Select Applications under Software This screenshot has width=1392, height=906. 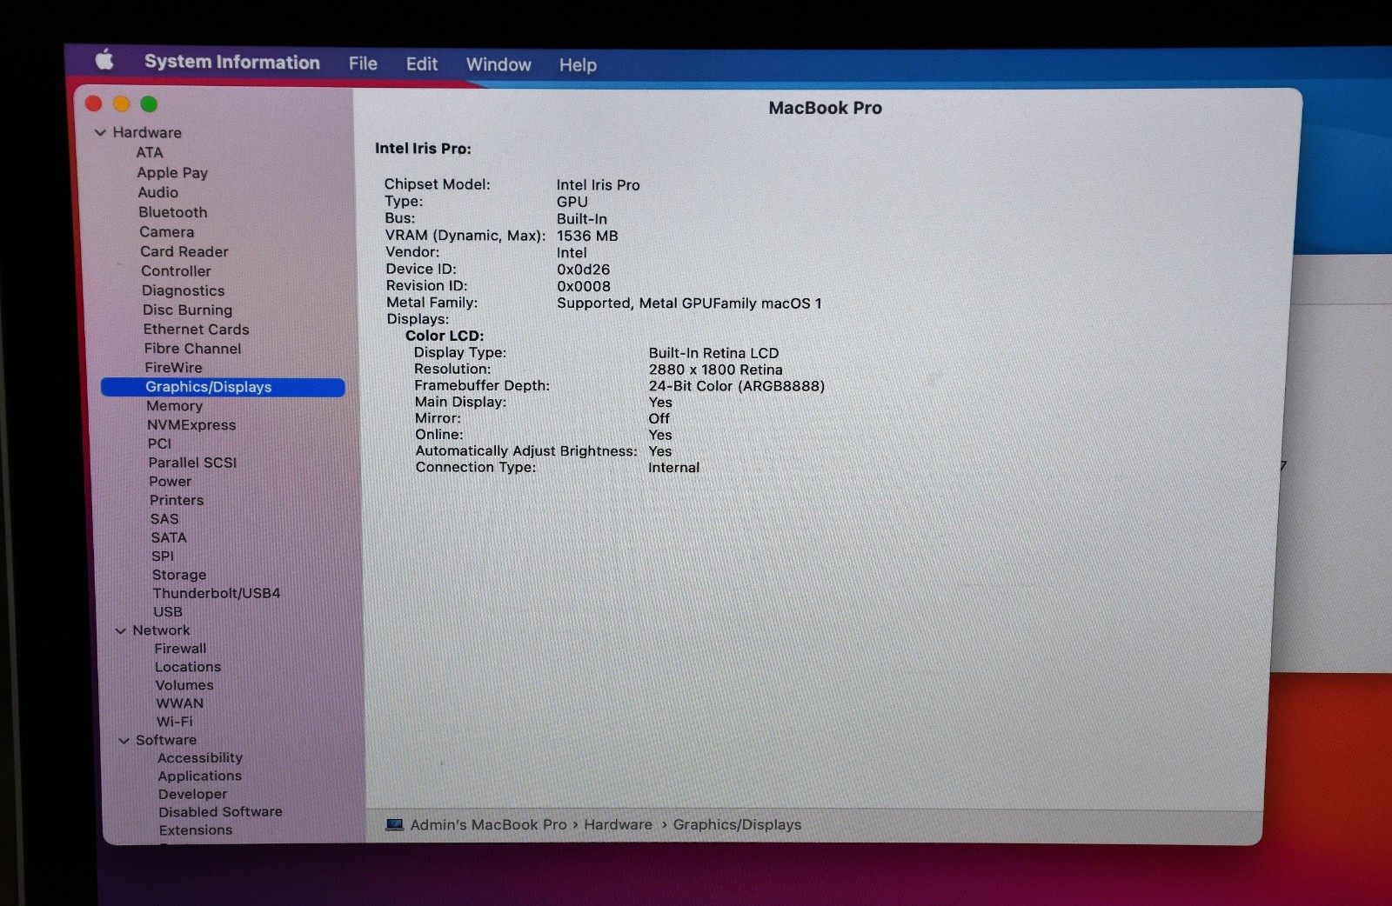(200, 776)
